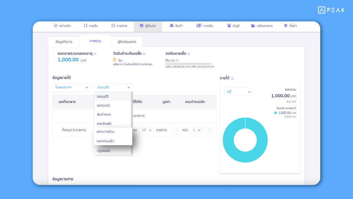This screenshot has width=353, height=199.
Task: Click the ตั้งค่า settings gear icon
Action: pyautogui.click(x=286, y=26)
